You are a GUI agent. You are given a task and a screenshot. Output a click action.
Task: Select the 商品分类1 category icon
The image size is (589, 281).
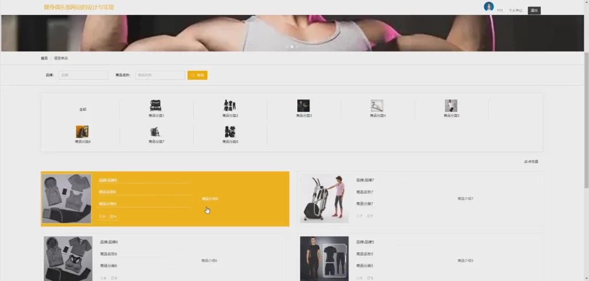click(x=156, y=106)
